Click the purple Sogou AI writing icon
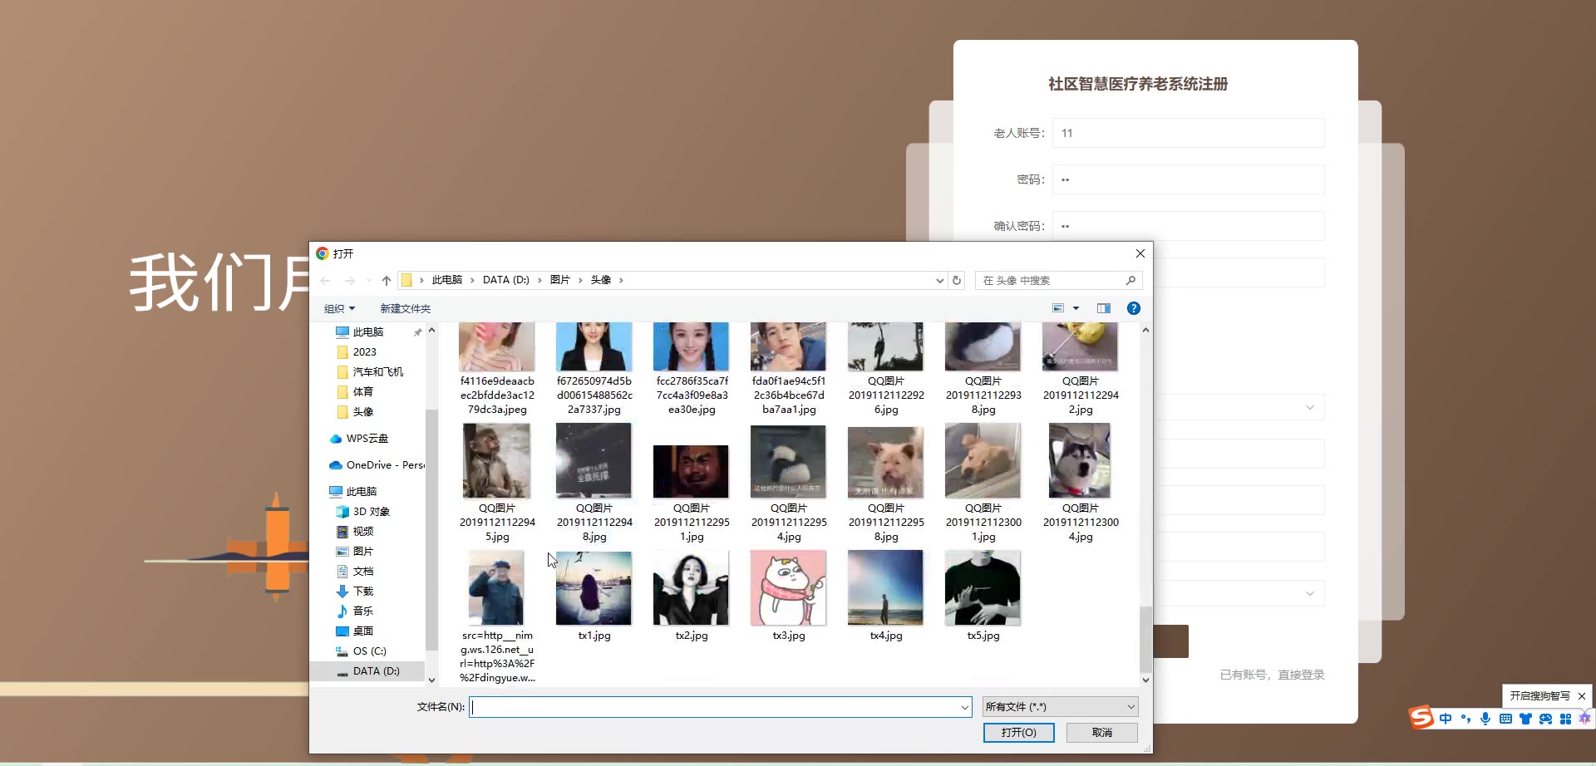The width and height of the screenshot is (1596, 766). coord(1585,719)
